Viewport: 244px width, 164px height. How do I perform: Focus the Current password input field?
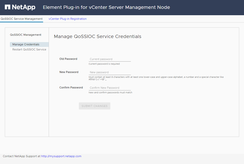click(x=110, y=59)
